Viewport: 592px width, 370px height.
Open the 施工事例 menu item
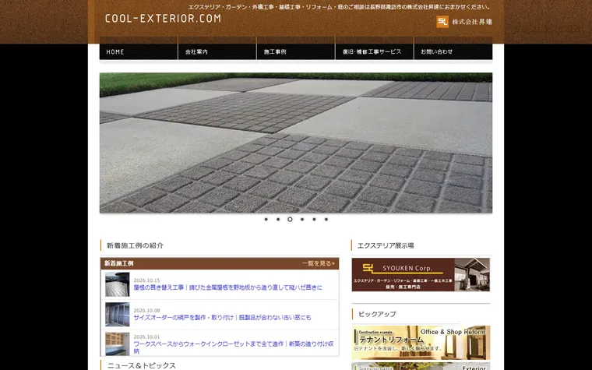[x=296, y=51]
